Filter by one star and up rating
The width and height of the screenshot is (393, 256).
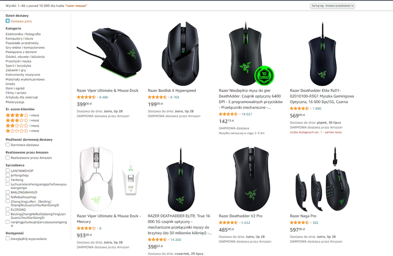[x=22, y=131]
